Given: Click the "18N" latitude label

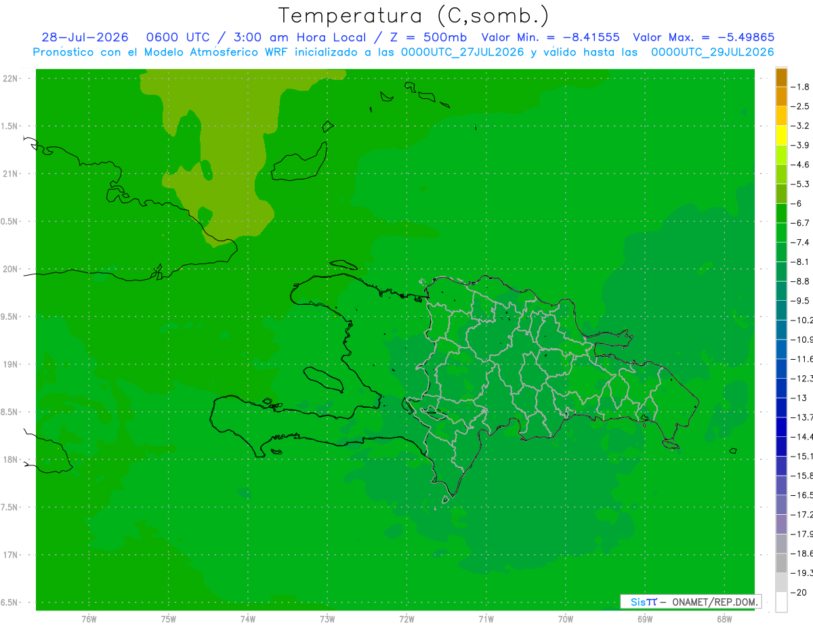Looking at the screenshot, I should (10, 459).
